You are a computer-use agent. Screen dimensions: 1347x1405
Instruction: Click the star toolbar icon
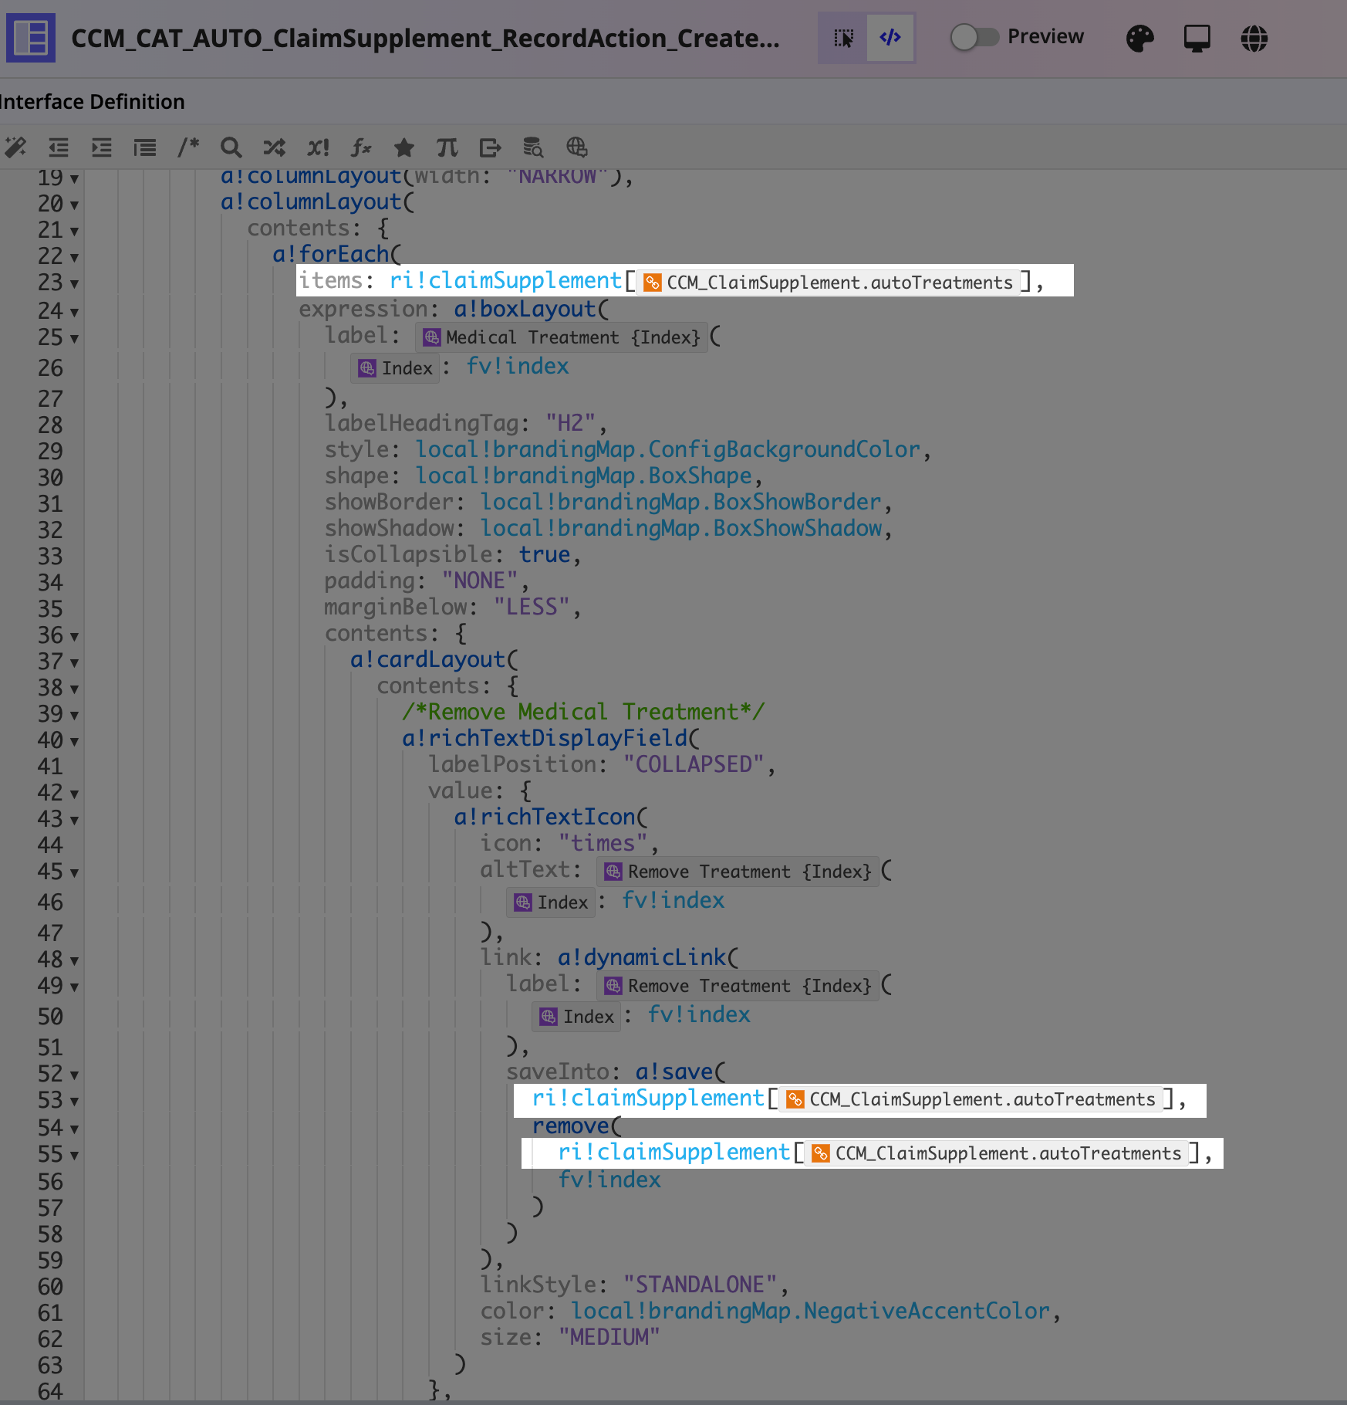click(404, 147)
